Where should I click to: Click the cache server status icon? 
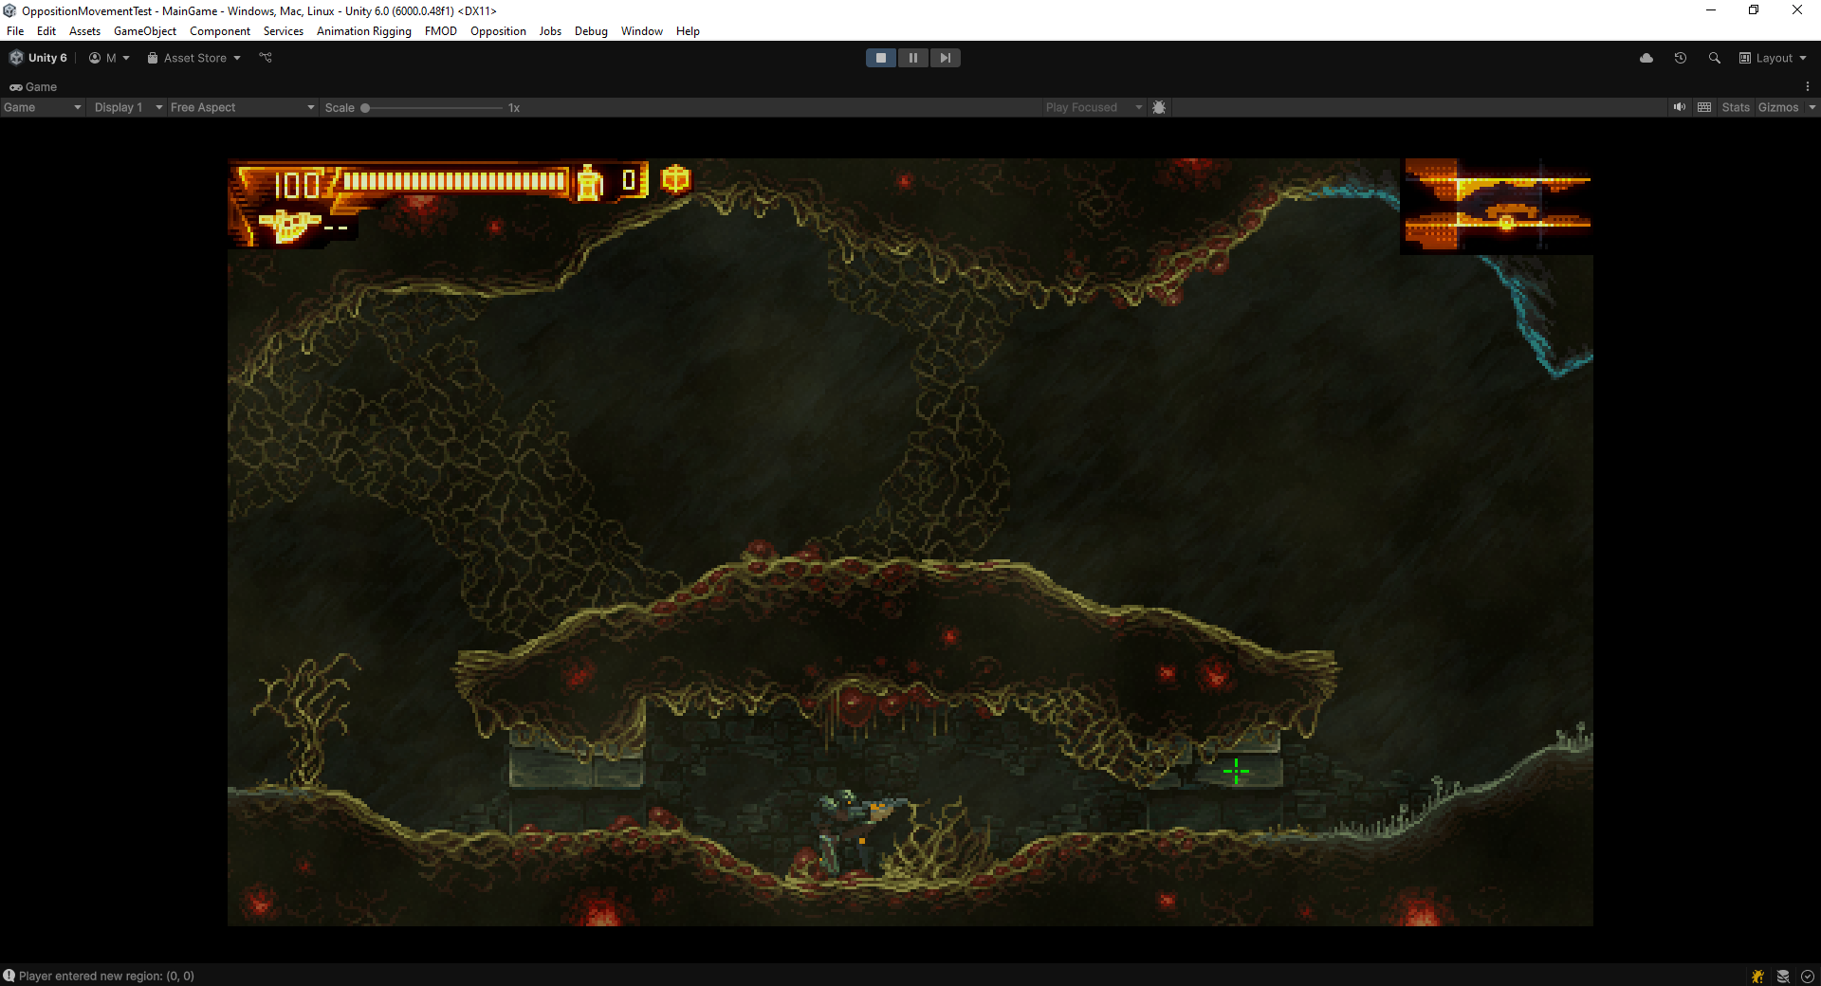point(1783,976)
